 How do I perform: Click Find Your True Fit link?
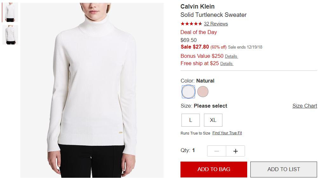pos(227,133)
